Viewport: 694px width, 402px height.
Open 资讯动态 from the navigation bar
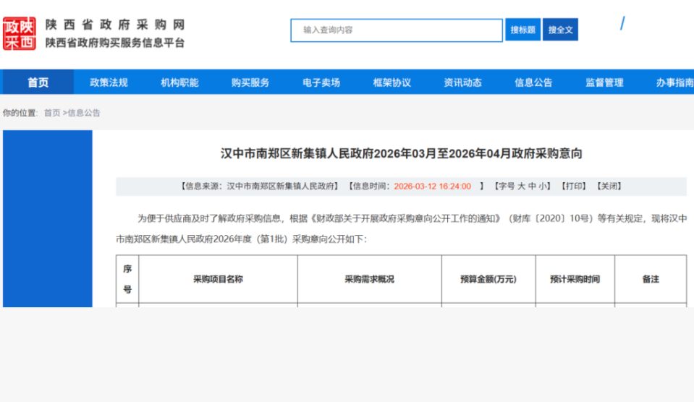point(462,82)
